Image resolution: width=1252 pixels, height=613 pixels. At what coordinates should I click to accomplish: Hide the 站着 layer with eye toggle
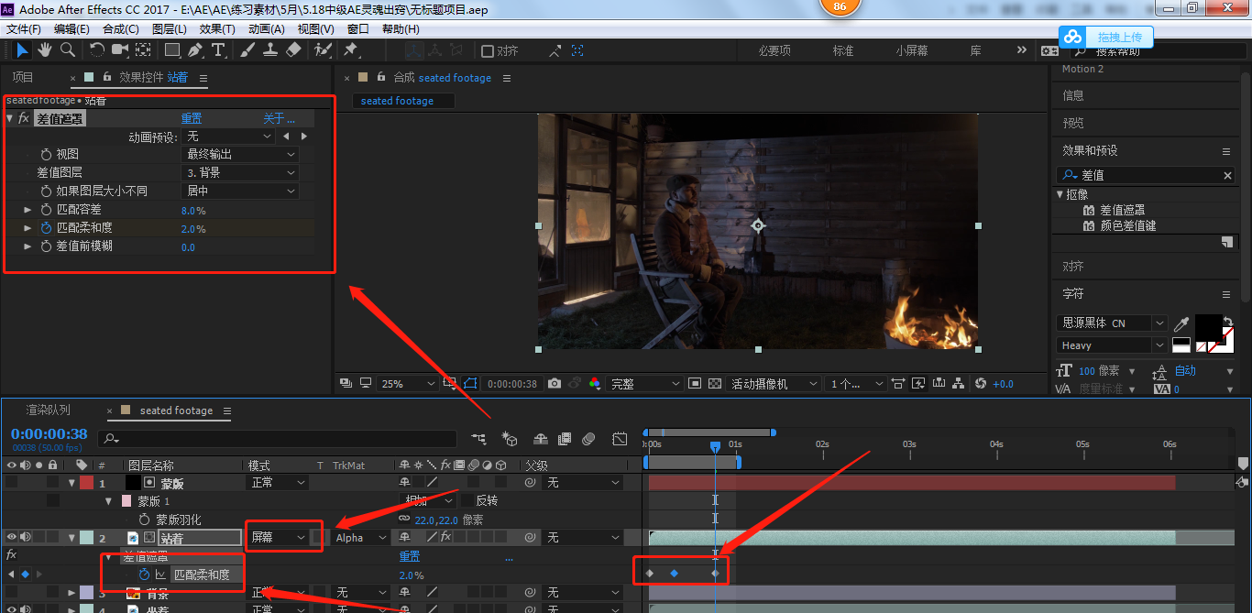pyautogui.click(x=12, y=538)
